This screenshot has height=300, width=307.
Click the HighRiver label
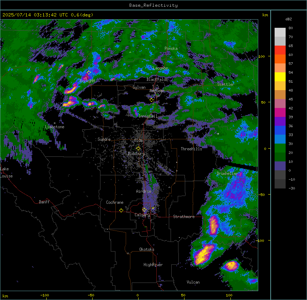(x=153, y=265)
